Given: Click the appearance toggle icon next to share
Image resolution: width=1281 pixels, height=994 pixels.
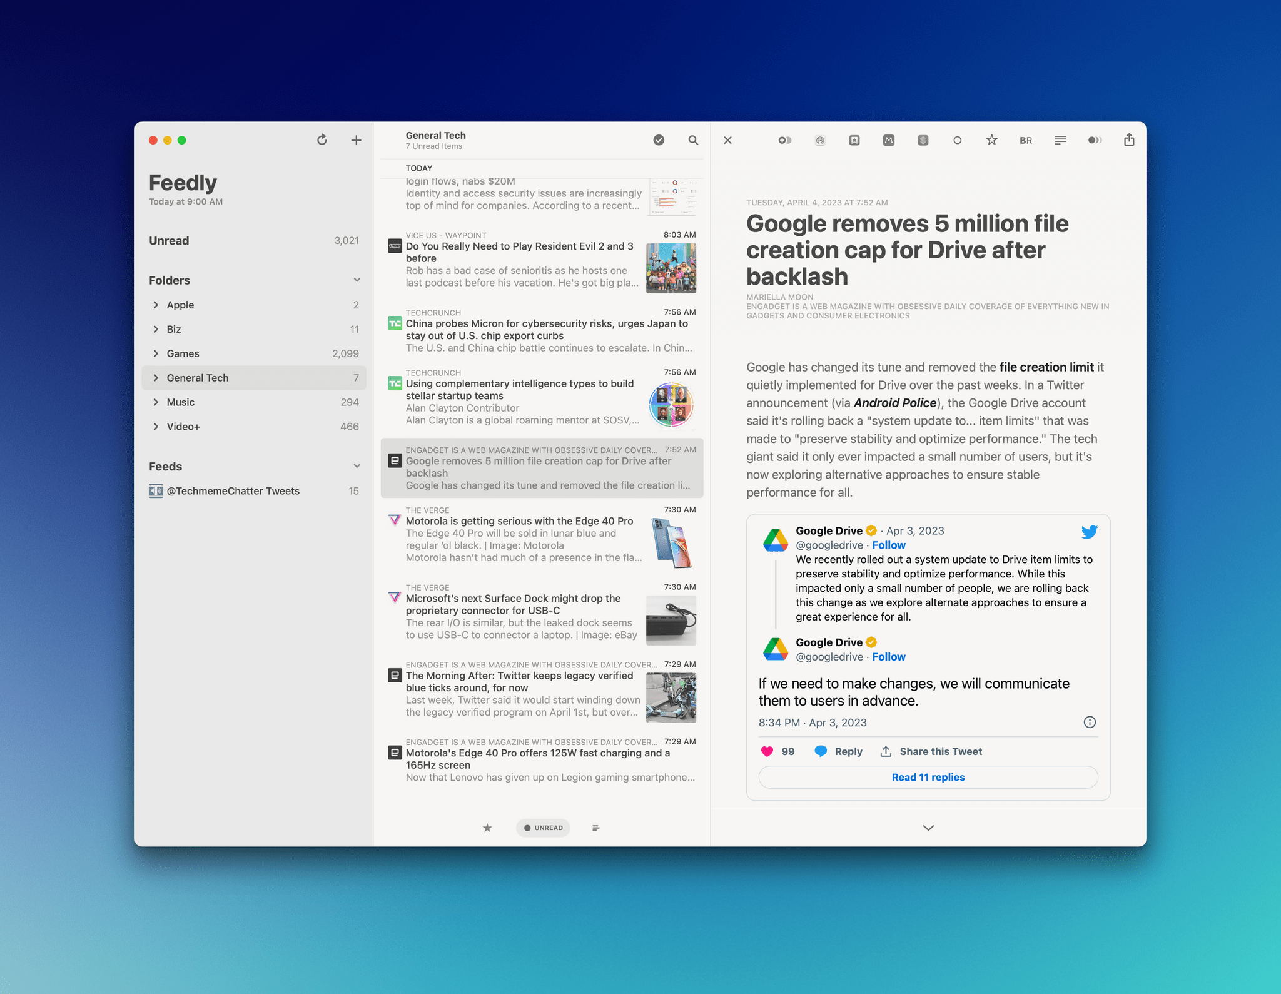Looking at the screenshot, I should (1095, 140).
